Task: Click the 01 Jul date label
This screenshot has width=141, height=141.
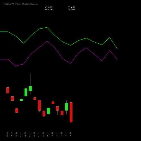Action: coord(21,134)
